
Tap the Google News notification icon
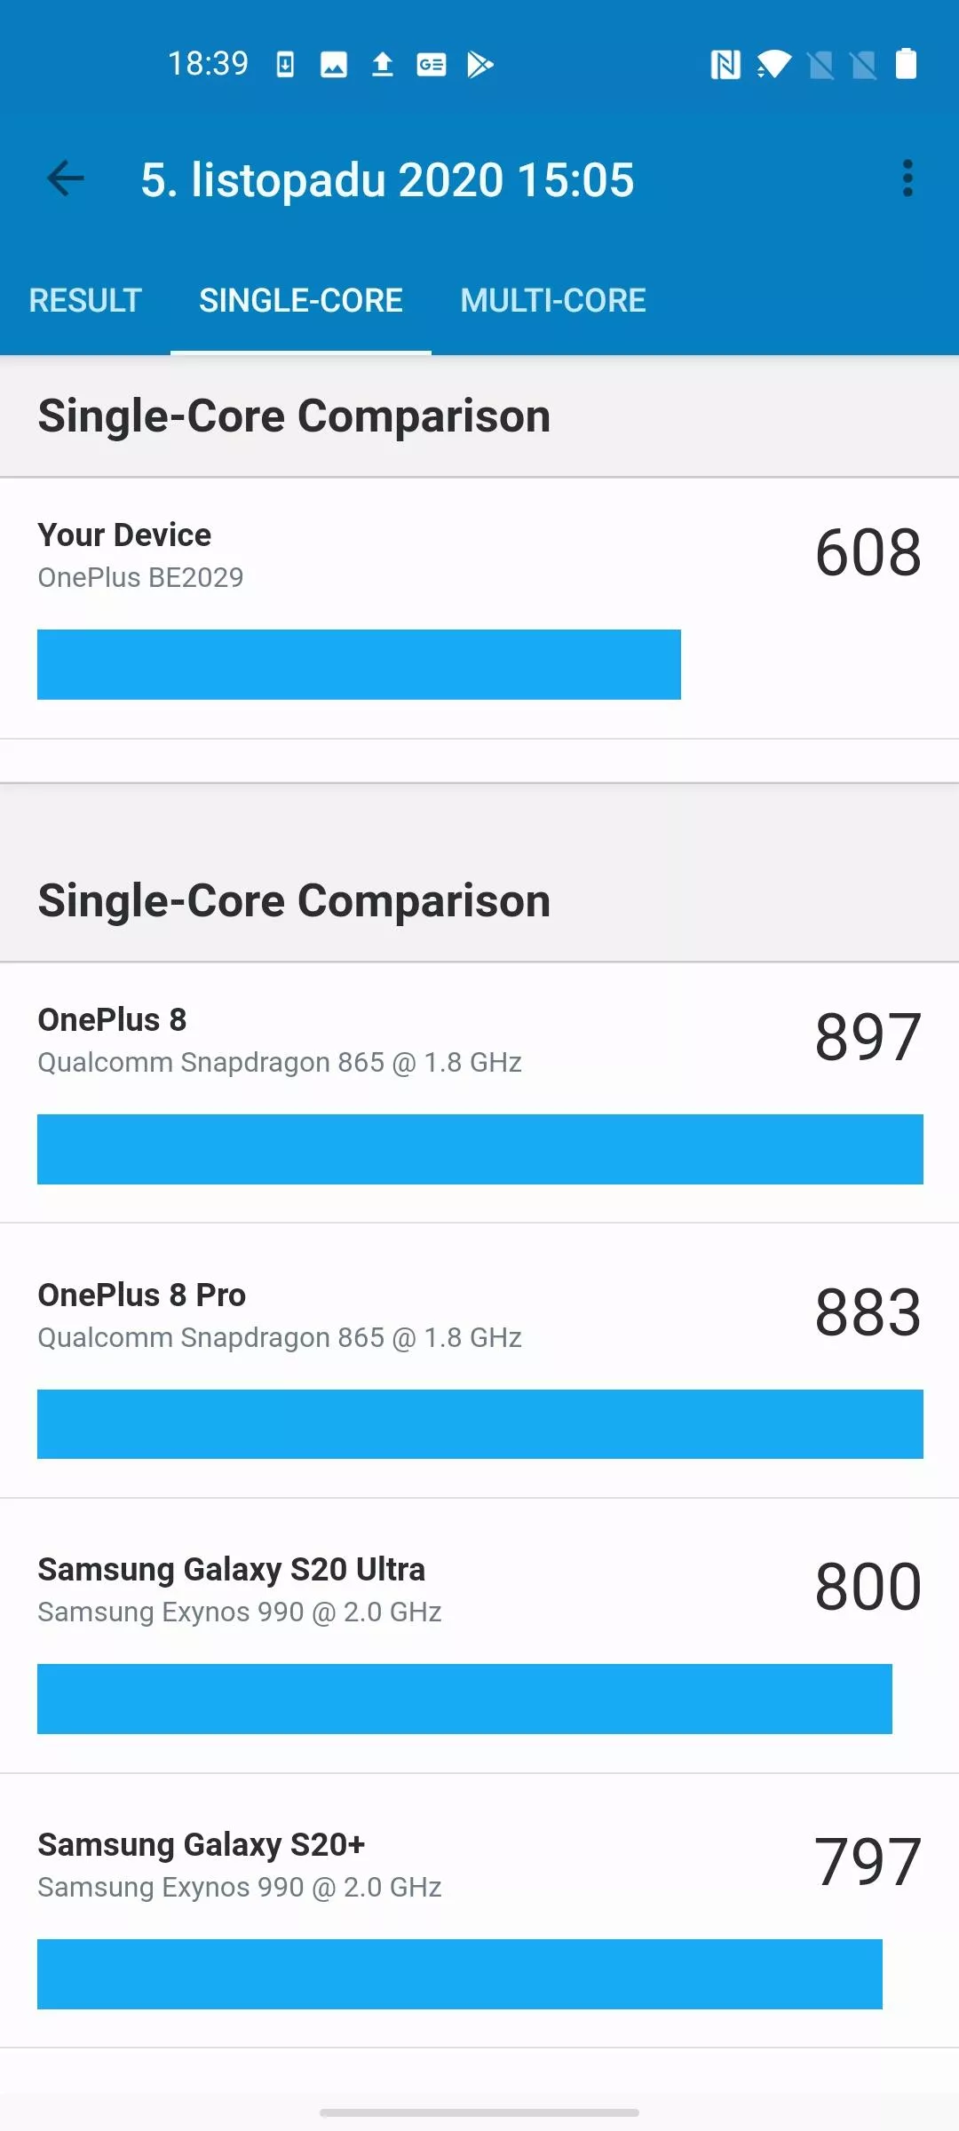click(x=432, y=65)
